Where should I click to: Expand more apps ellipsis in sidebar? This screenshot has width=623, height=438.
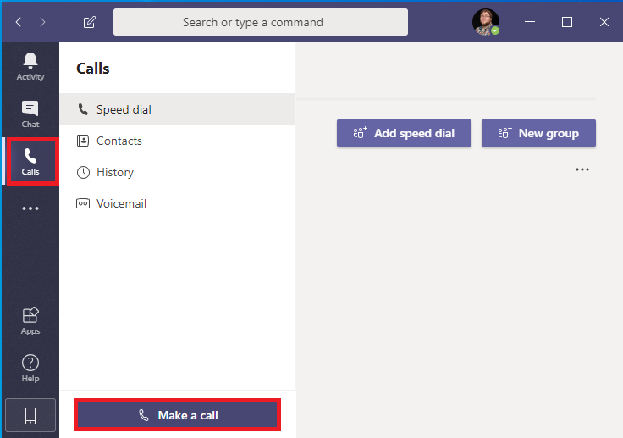pyautogui.click(x=30, y=208)
